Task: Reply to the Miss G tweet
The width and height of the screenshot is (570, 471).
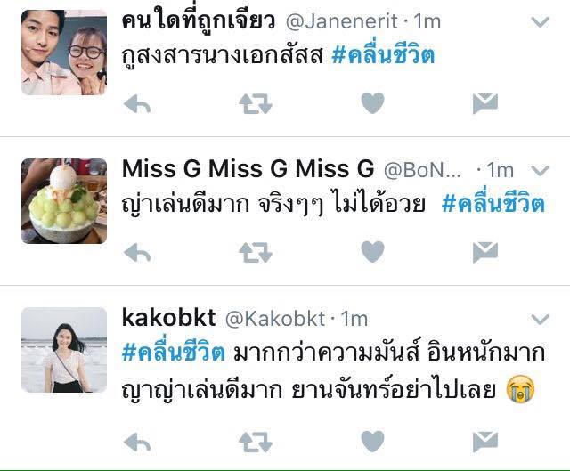Action: point(137,252)
